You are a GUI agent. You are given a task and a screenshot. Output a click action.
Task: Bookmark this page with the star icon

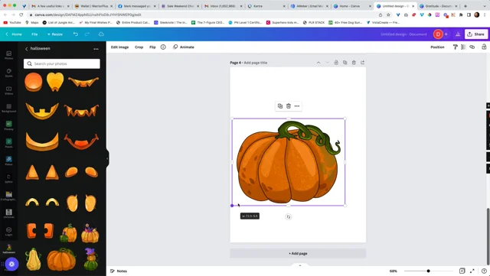tap(388, 15)
